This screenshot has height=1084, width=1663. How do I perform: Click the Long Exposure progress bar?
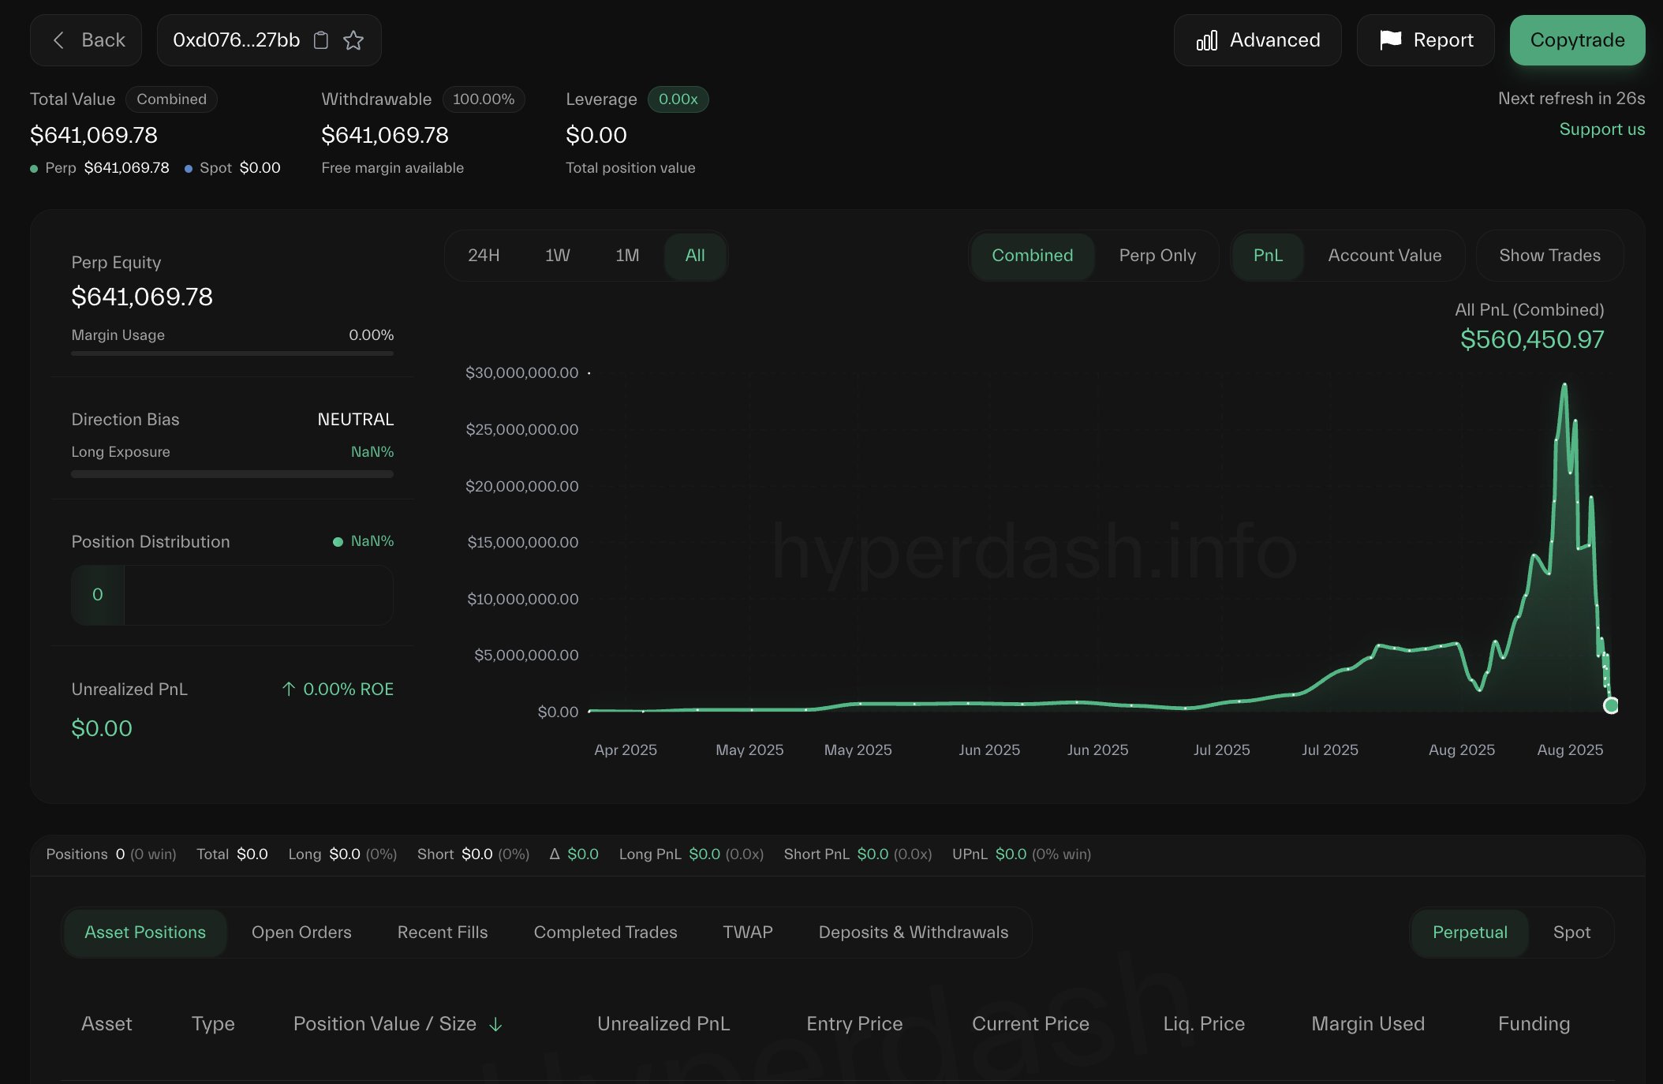tap(232, 474)
